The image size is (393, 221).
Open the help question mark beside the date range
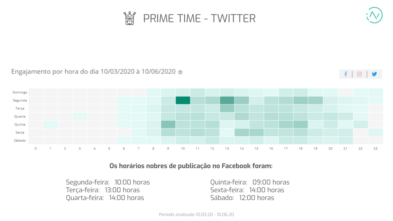tap(180, 72)
